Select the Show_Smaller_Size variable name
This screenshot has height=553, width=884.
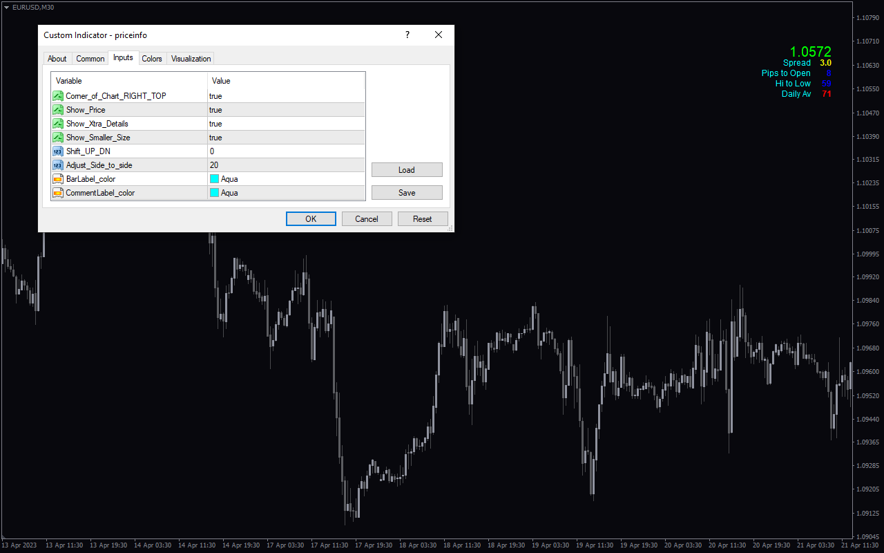[98, 138]
